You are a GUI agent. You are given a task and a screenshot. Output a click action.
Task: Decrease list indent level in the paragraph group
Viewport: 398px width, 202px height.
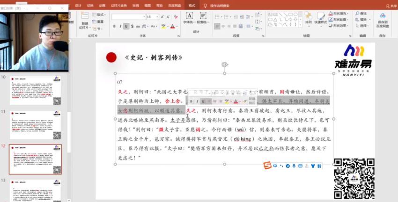[x=236, y=17]
